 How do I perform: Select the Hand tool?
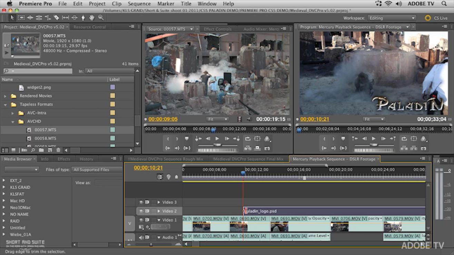coord(92,18)
